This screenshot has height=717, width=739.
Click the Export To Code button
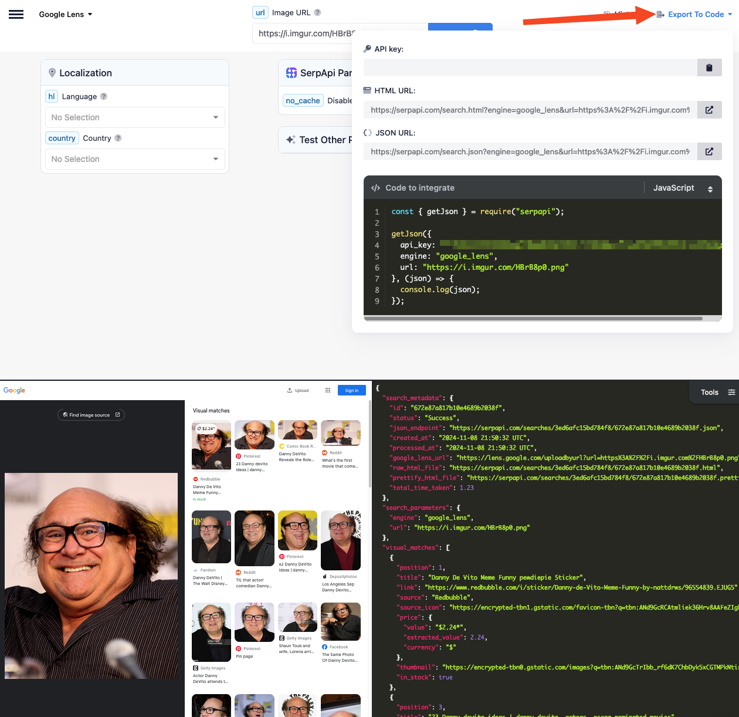695,15
